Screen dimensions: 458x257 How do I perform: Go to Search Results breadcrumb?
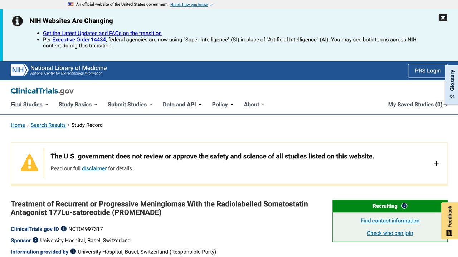48,125
